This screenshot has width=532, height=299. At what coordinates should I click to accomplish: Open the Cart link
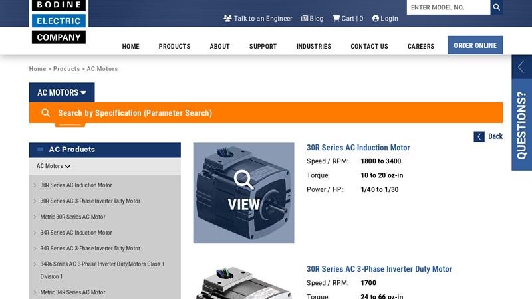[x=348, y=19]
